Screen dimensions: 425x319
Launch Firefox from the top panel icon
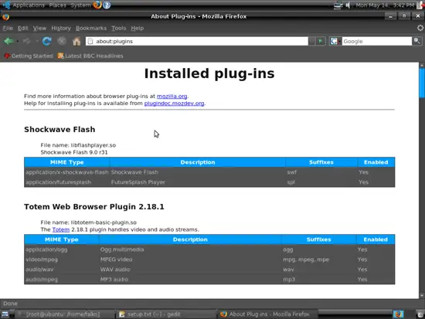pos(97,5)
